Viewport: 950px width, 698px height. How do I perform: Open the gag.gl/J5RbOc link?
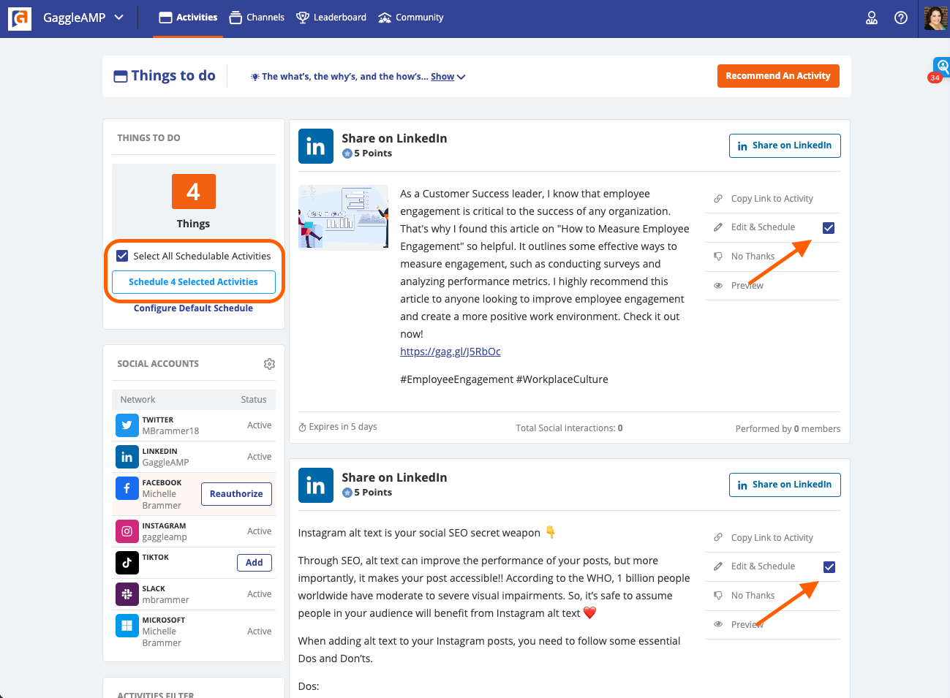(x=451, y=352)
